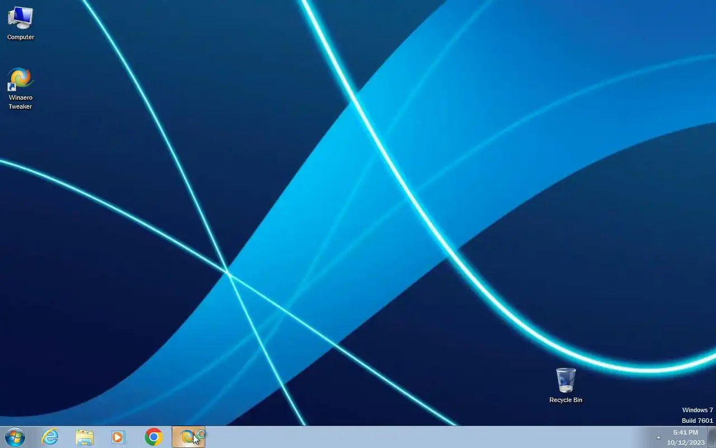Open the Windows Start menu orb
Image resolution: width=716 pixels, height=448 pixels.
tap(15, 437)
